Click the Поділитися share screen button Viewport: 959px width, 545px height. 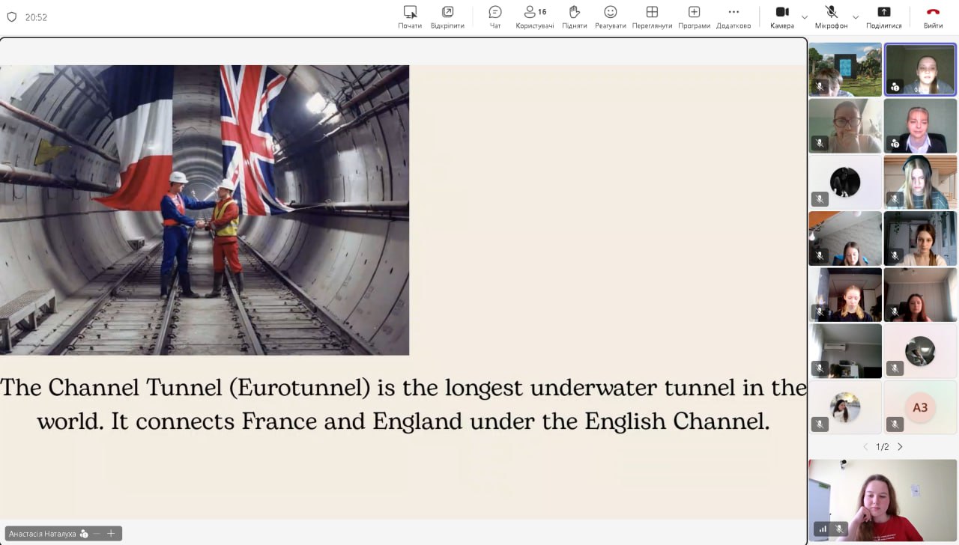tap(883, 16)
